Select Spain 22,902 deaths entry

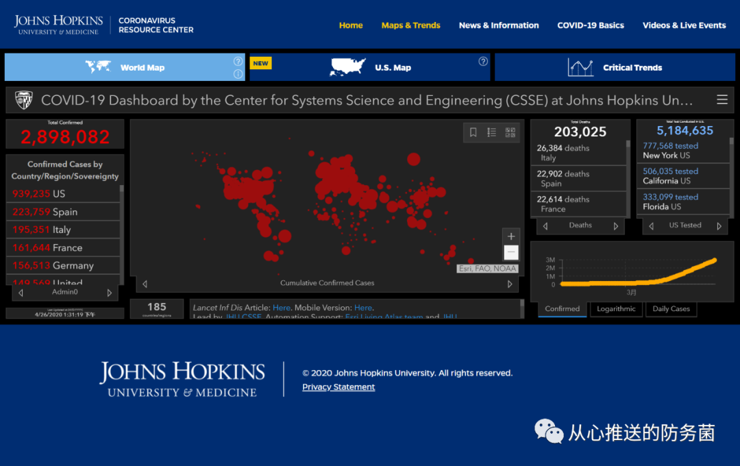pyautogui.click(x=578, y=178)
